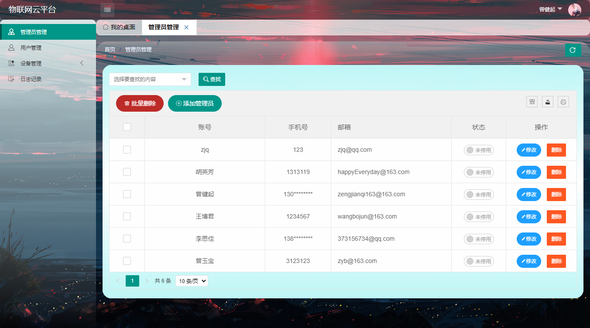Check the row checkbox for 王博君
Image resolution: width=590 pixels, height=328 pixels.
(127, 216)
